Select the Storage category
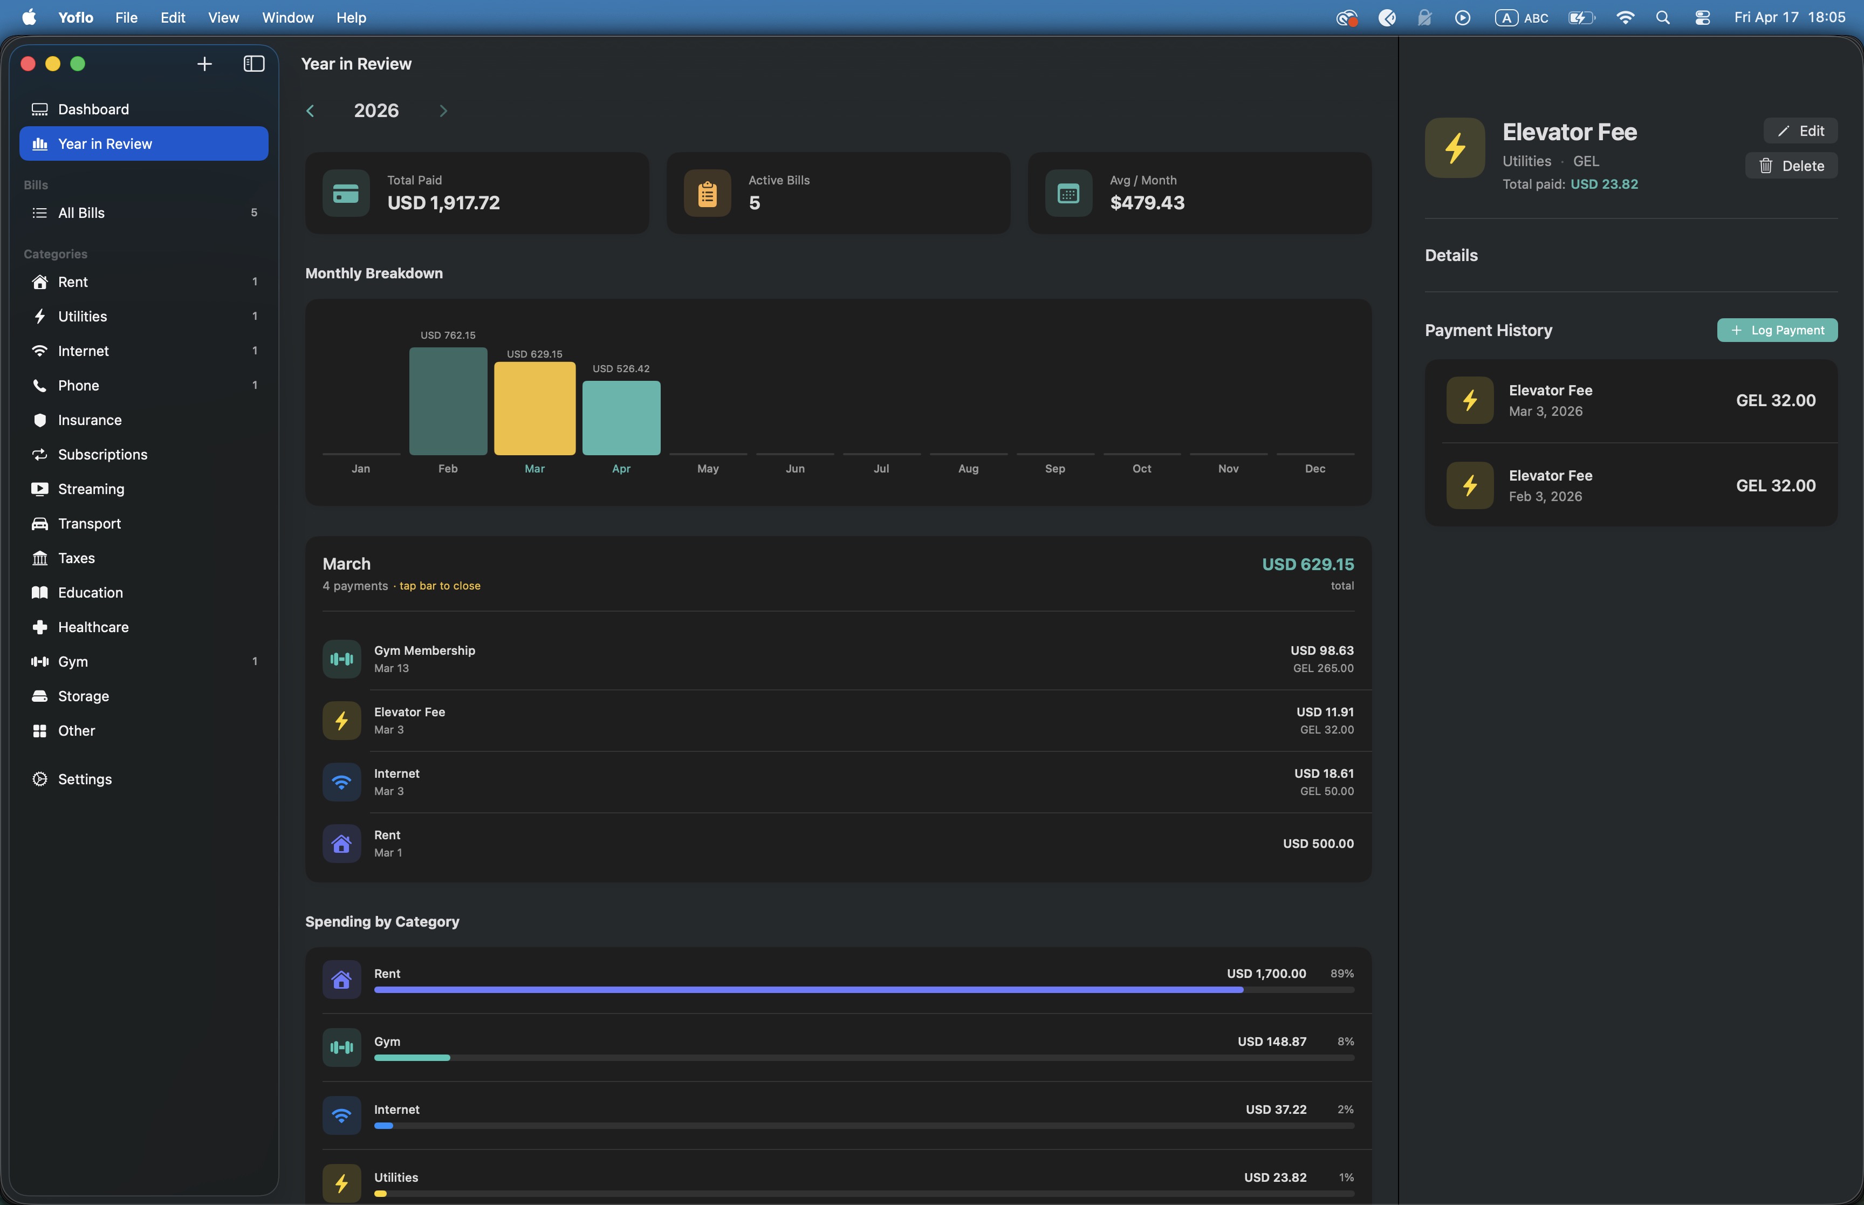The width and height of the screenshot is (1864, 1205). coord(83,696)
